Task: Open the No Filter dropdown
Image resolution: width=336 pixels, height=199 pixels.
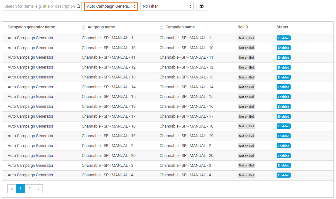Action: pos(167,6)
